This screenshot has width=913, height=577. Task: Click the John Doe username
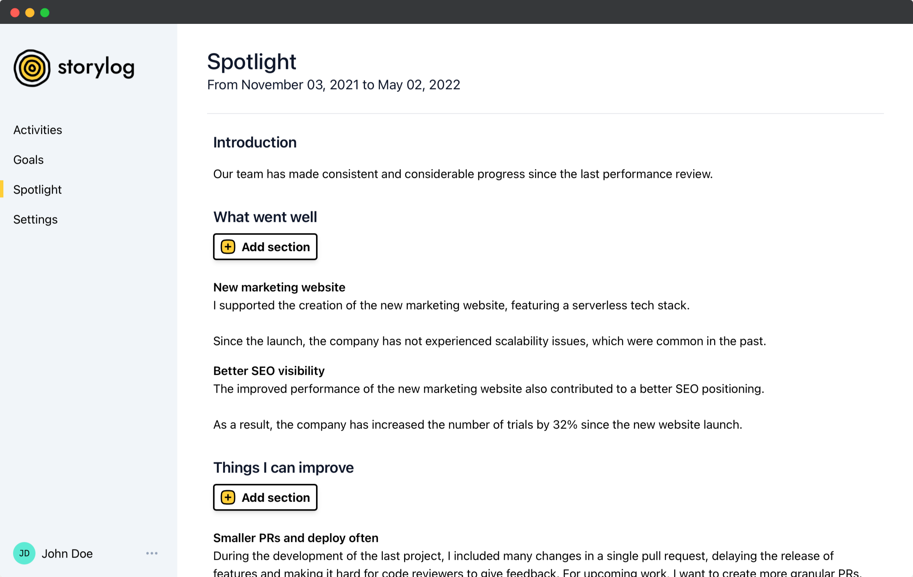coord(67,554)
